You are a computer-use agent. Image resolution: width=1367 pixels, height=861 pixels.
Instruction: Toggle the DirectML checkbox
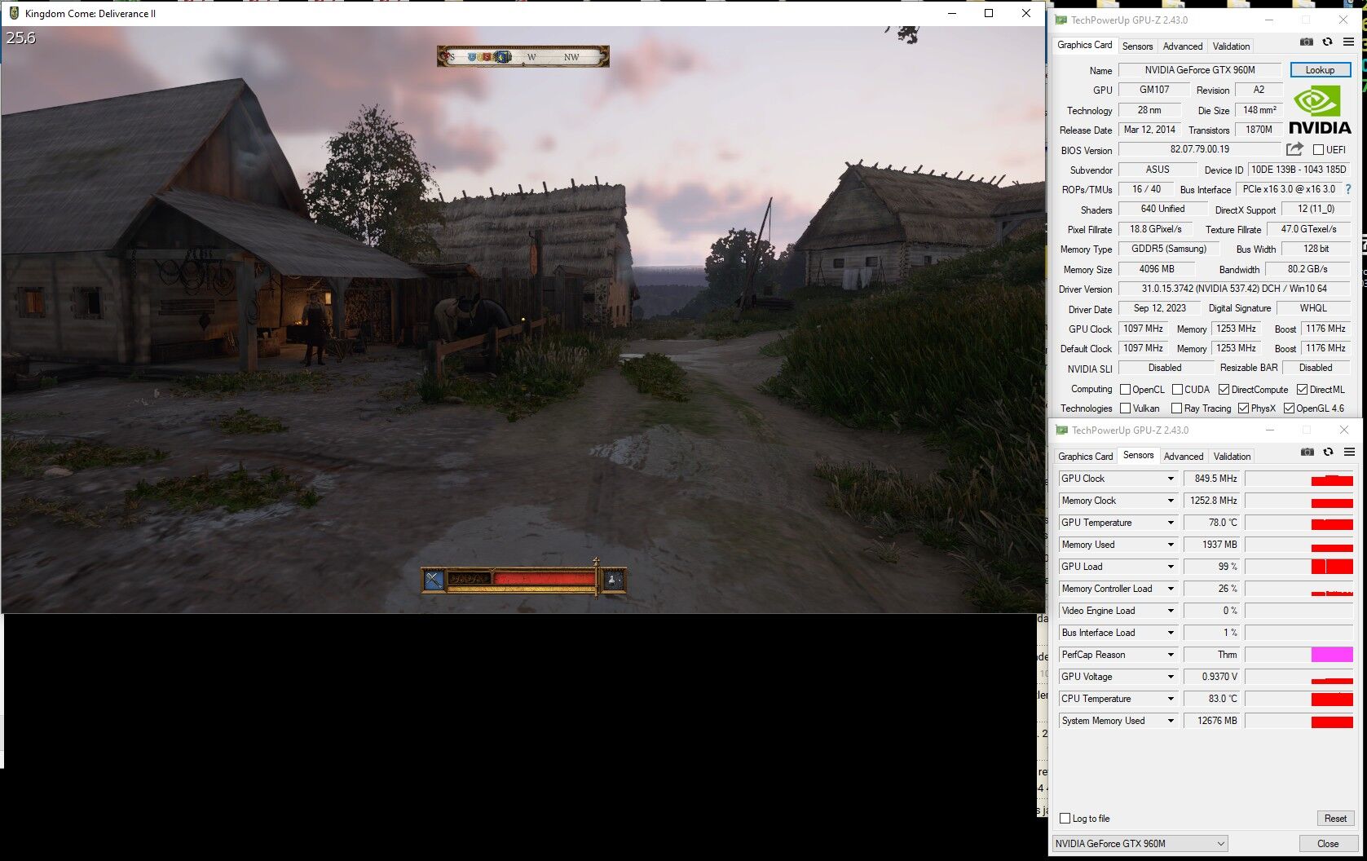(x=1302, y=390)
